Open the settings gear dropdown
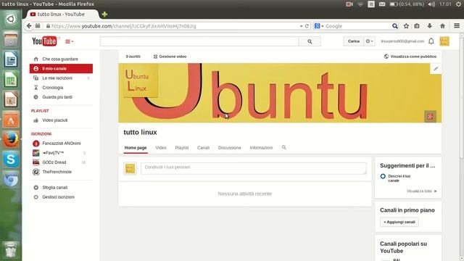 pos(369,41)
